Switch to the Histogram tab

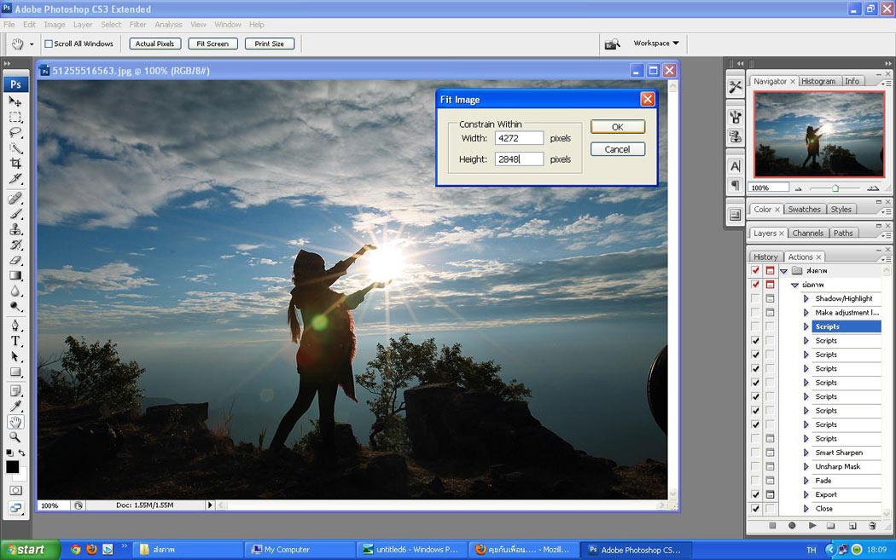(x=817, y=81)
